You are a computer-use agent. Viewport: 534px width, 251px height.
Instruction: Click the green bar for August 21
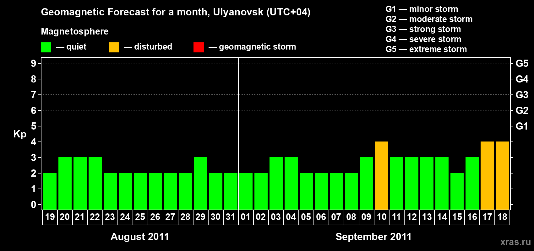(x=80, y=183)
